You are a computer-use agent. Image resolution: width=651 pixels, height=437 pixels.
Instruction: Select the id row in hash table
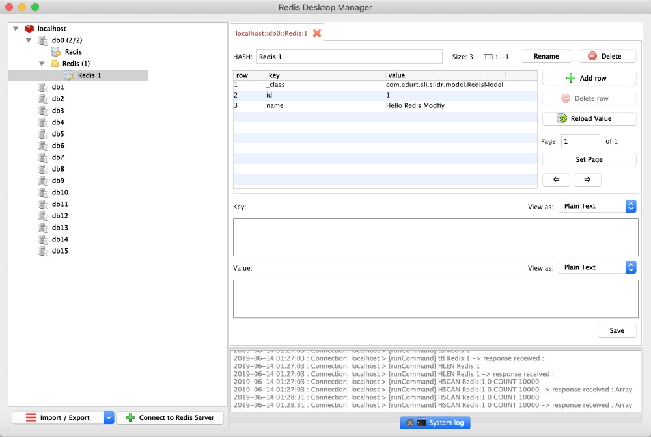pos(385,96)
